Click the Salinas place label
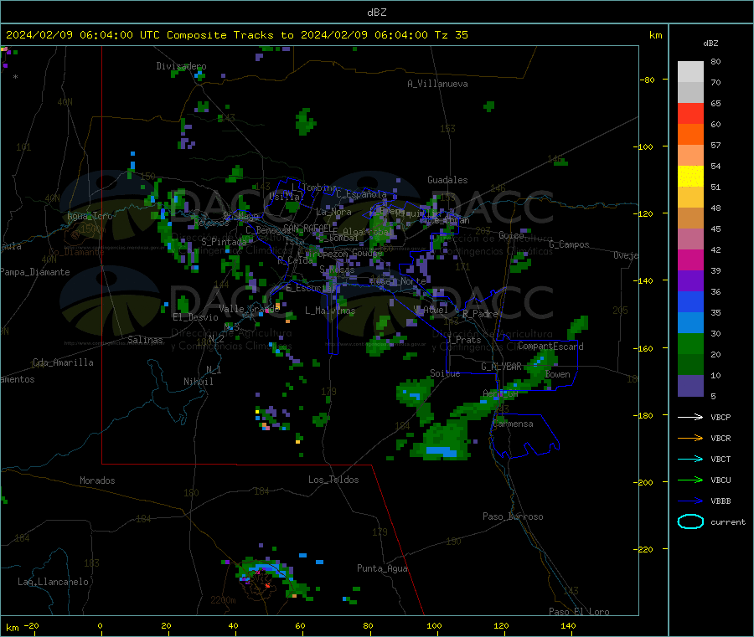The image size is (754, 637). point(145,340)
